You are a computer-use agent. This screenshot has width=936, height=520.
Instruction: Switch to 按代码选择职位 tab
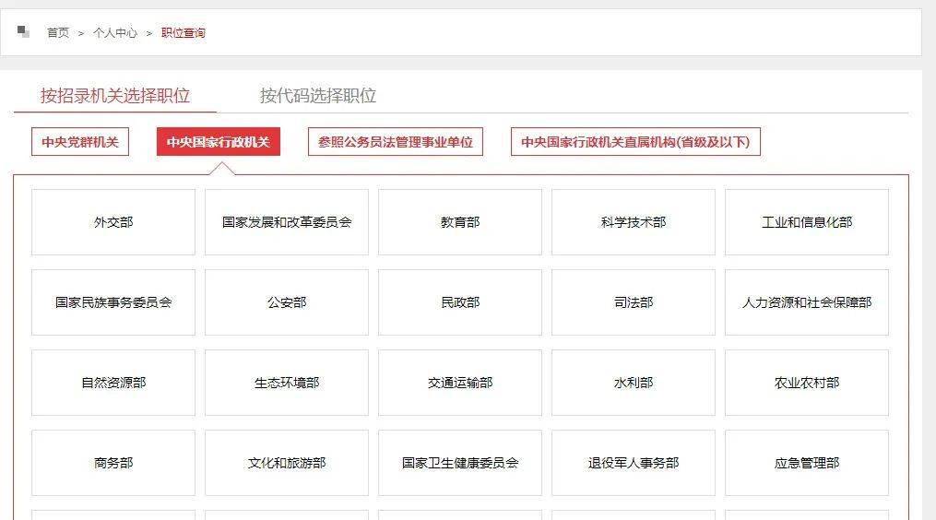click(317, 96)
